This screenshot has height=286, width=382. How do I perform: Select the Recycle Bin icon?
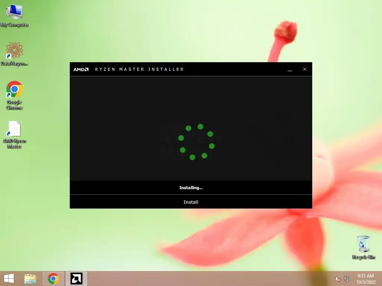[x=363, y=247]
